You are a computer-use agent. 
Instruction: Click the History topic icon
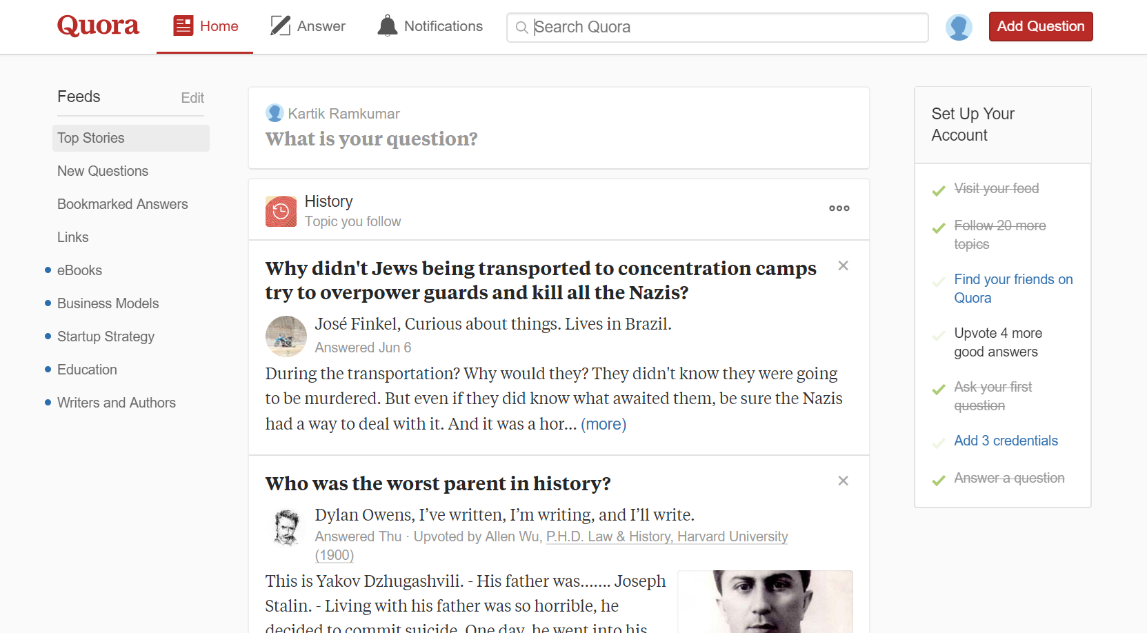click(x=281, y=210)
